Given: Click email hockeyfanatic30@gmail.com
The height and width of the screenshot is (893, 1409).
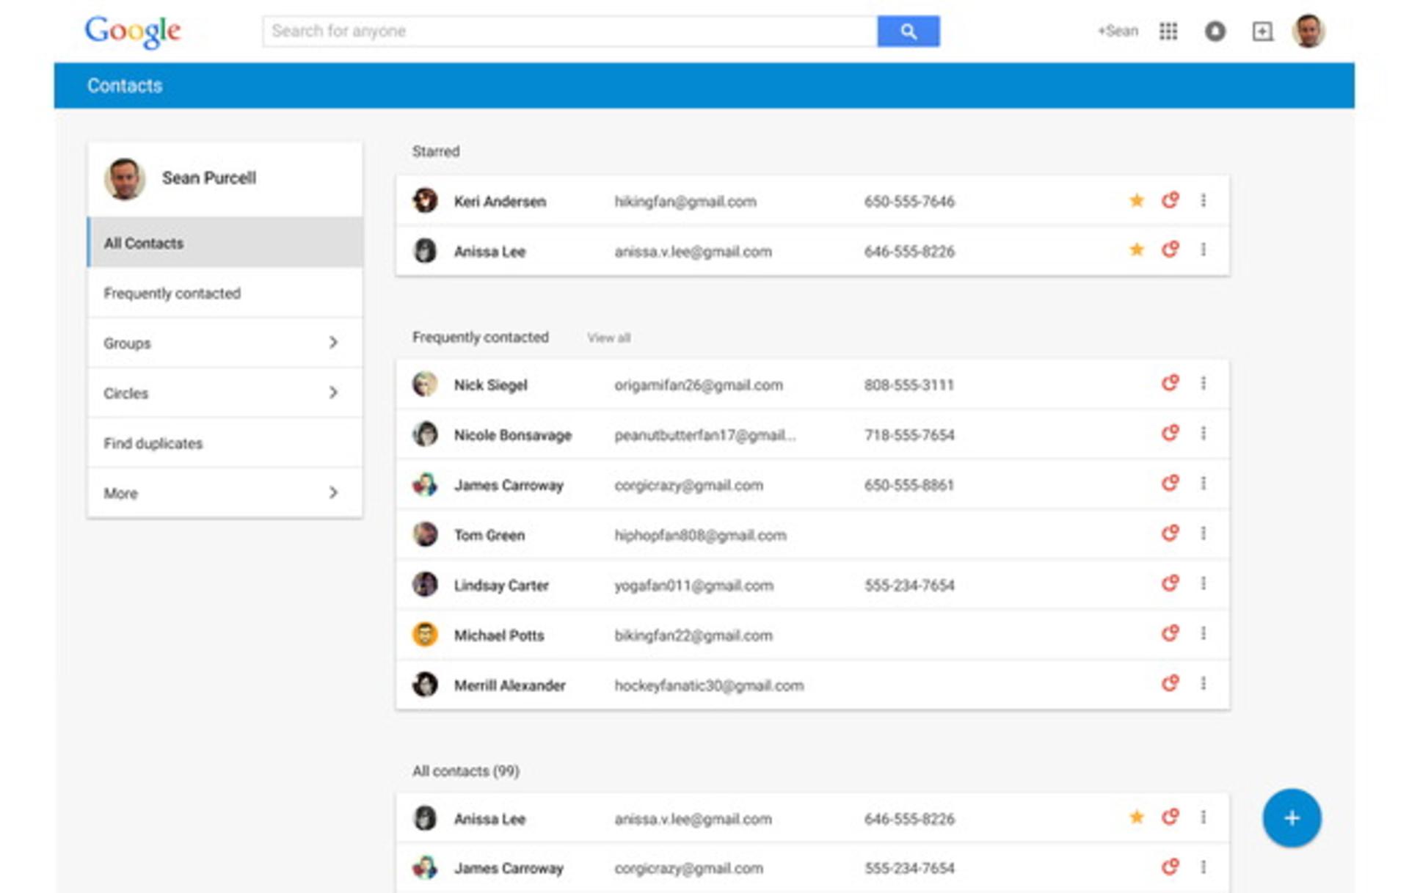Looking at the screenshot, I should [709, 685].
